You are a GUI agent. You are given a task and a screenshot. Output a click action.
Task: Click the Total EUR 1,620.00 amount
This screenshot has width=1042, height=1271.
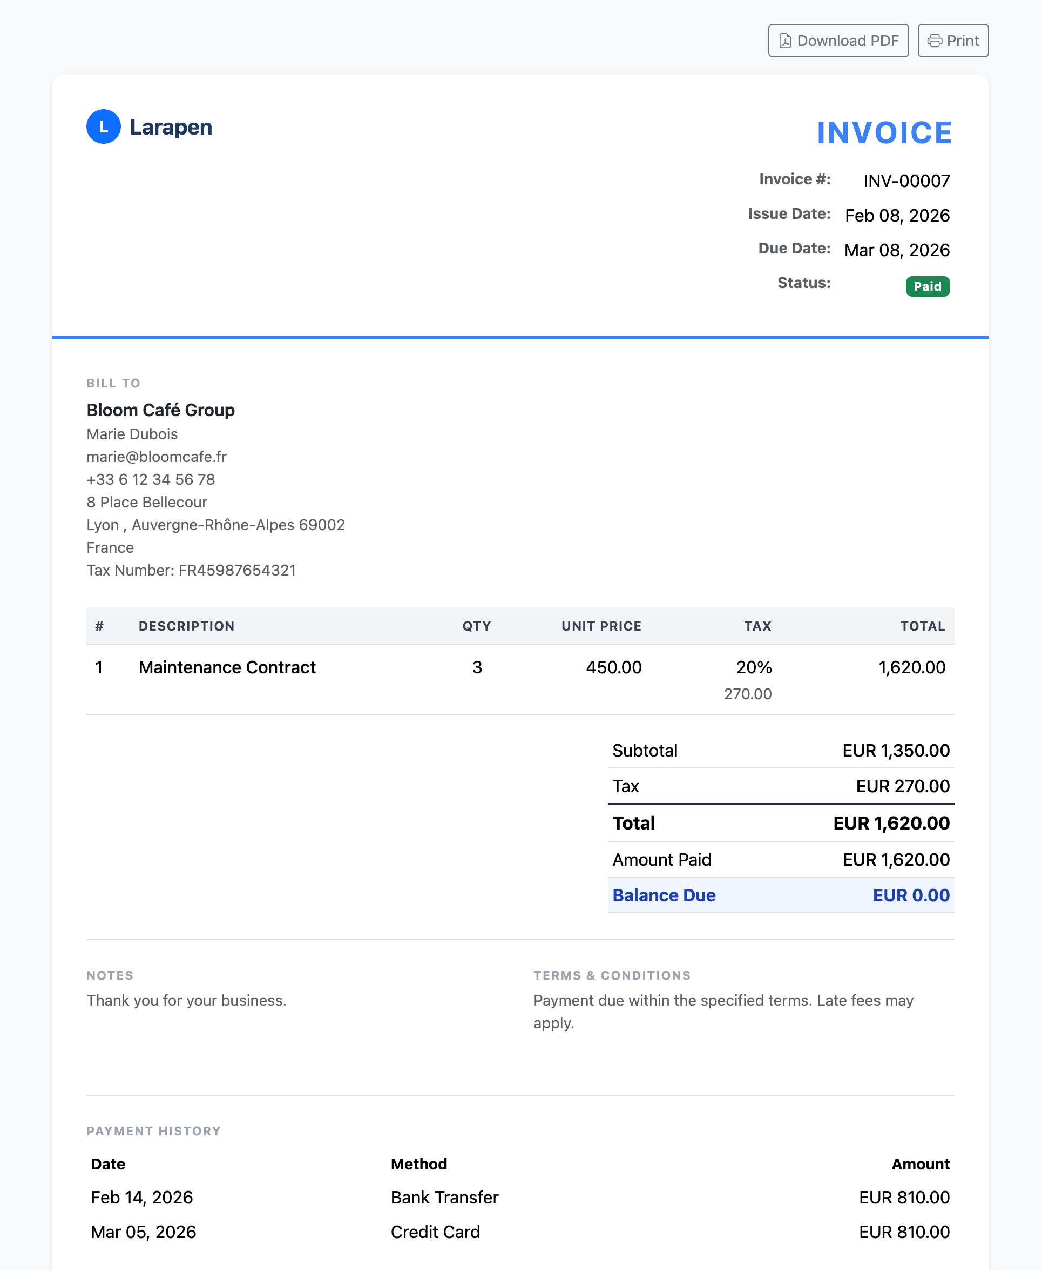tap(891, 824)
